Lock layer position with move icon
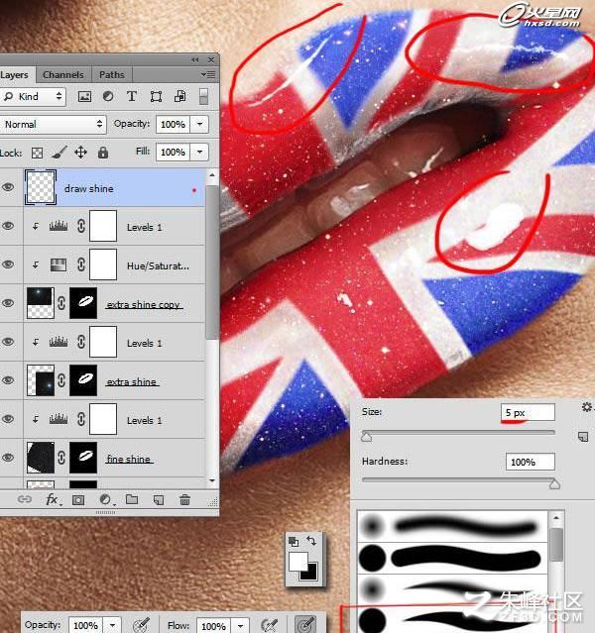595x633 pixels. click(81, 153)
